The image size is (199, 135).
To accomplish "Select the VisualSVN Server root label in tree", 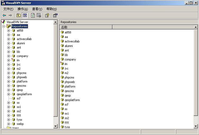I will pyautogui.click(x=17, y=22).
